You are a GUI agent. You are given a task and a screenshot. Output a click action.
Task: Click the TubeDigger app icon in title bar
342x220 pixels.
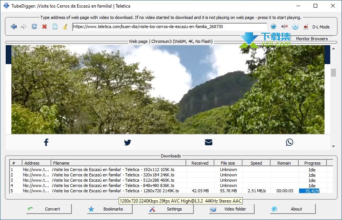pos(6,6)
